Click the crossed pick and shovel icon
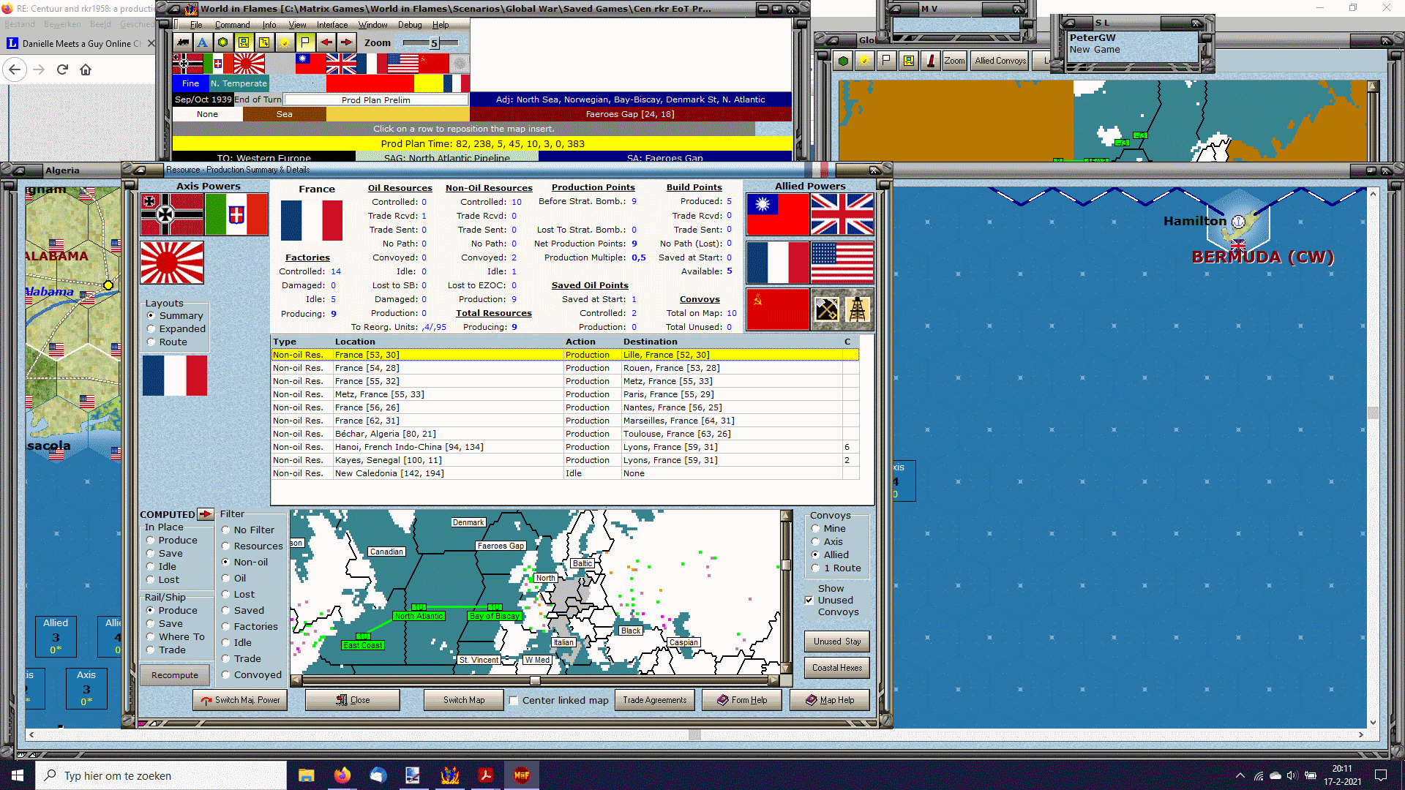Image resolution: width=1405 pixels, height=790 pixels. pyautogui.click(x=827, y=309)
